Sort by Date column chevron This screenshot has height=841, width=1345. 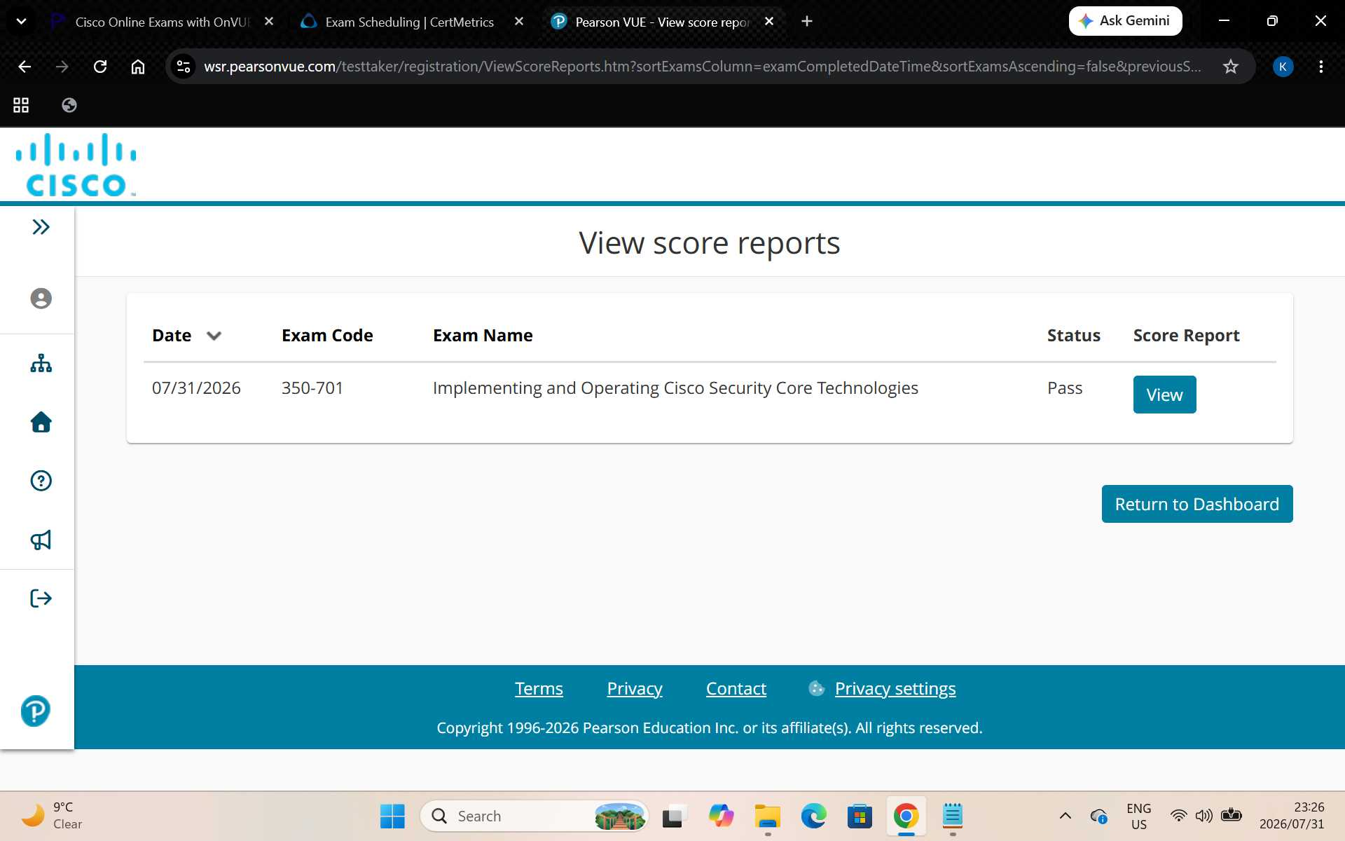coord(214,336)
